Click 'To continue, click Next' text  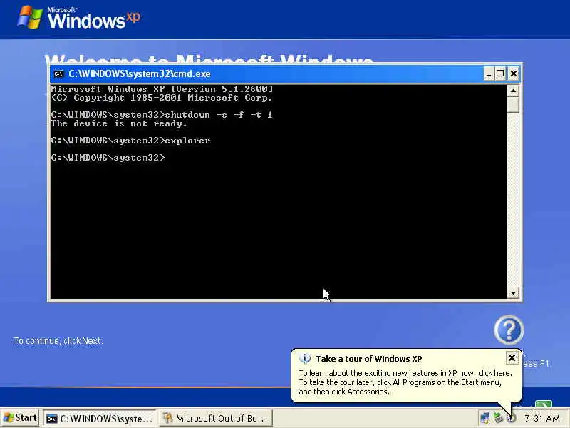click(x=58, y=341)
